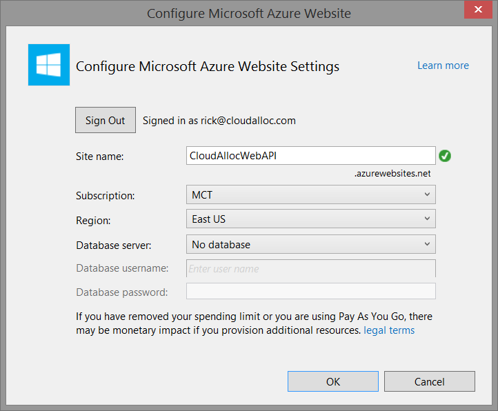Click the Site name field containing CloudAllocWebAPI
Screen dimensions: 498x411
[310, 156]
